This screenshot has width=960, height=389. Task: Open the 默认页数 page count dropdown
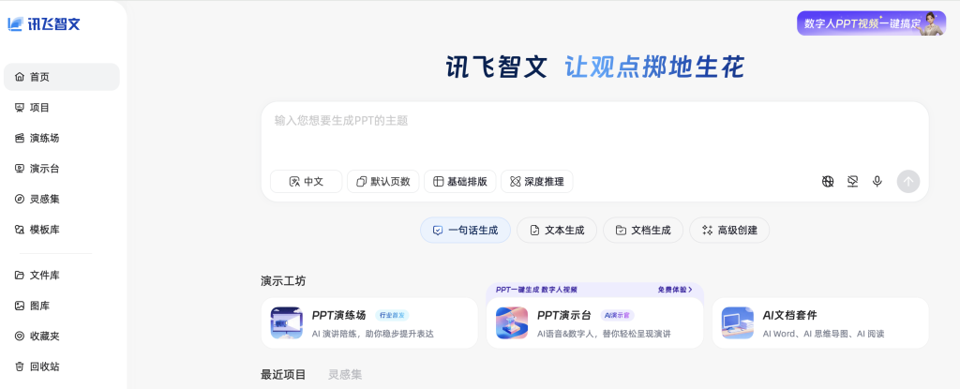coord(382,182)
